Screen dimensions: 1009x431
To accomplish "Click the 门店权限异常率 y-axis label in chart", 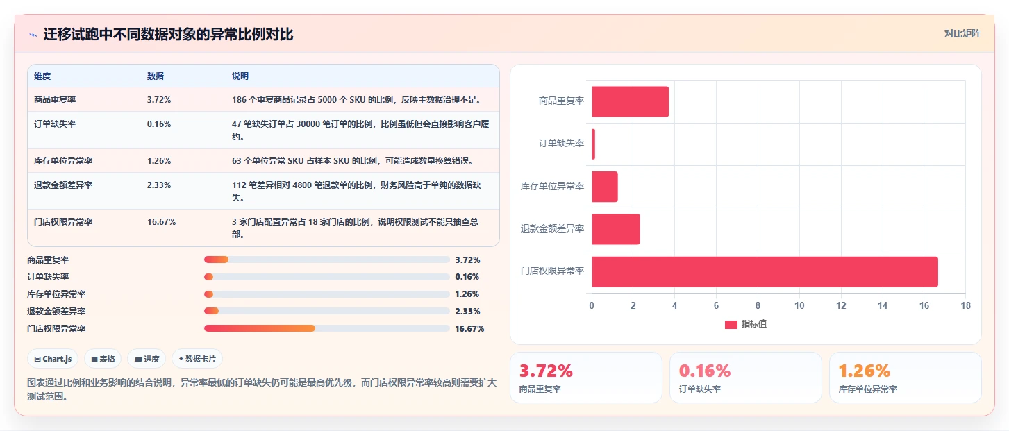I will click(x=552, y=271).
